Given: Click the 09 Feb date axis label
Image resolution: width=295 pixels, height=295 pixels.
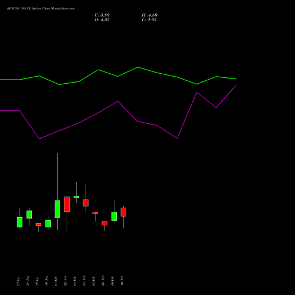Looking at the screenshot, I should (113, 281).
